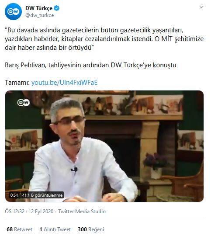View the 300 Beğeni likes list

tap(91, 229)
